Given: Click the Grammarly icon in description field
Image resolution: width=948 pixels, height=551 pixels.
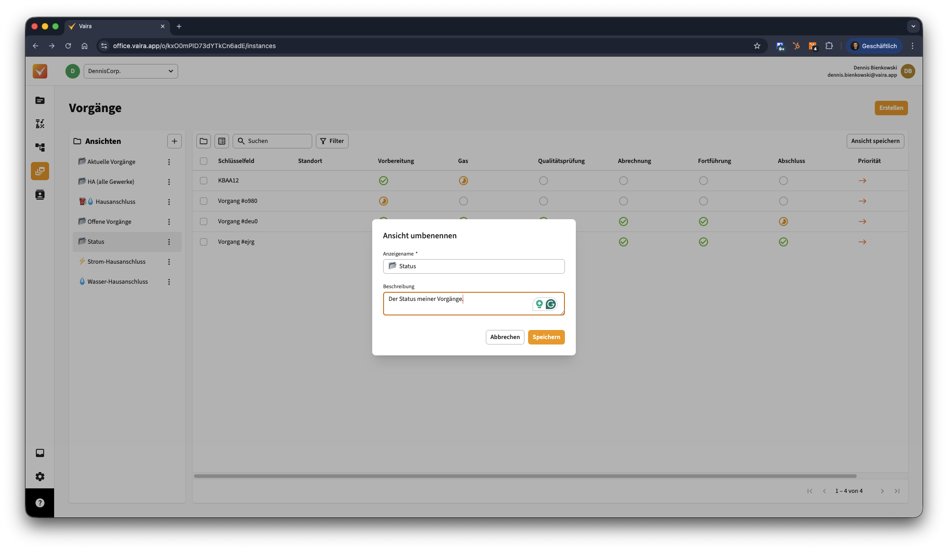Looking at the screenshot, I should [x=550, y=304].
